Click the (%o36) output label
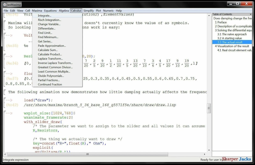 coord(12,63)
